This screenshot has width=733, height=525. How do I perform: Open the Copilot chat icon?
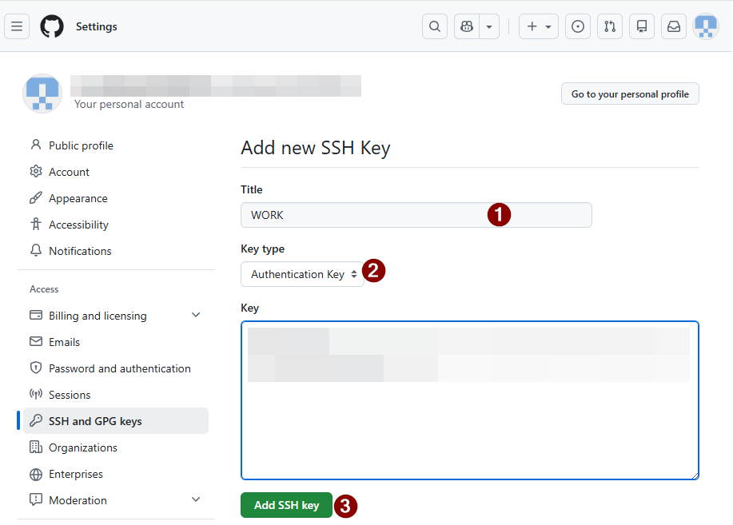pyautogui.click(x=467, y=26)
